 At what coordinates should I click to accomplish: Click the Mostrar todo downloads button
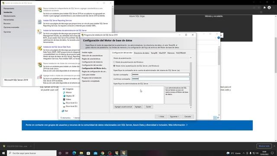pyautogui.click(x=264, y=146)
